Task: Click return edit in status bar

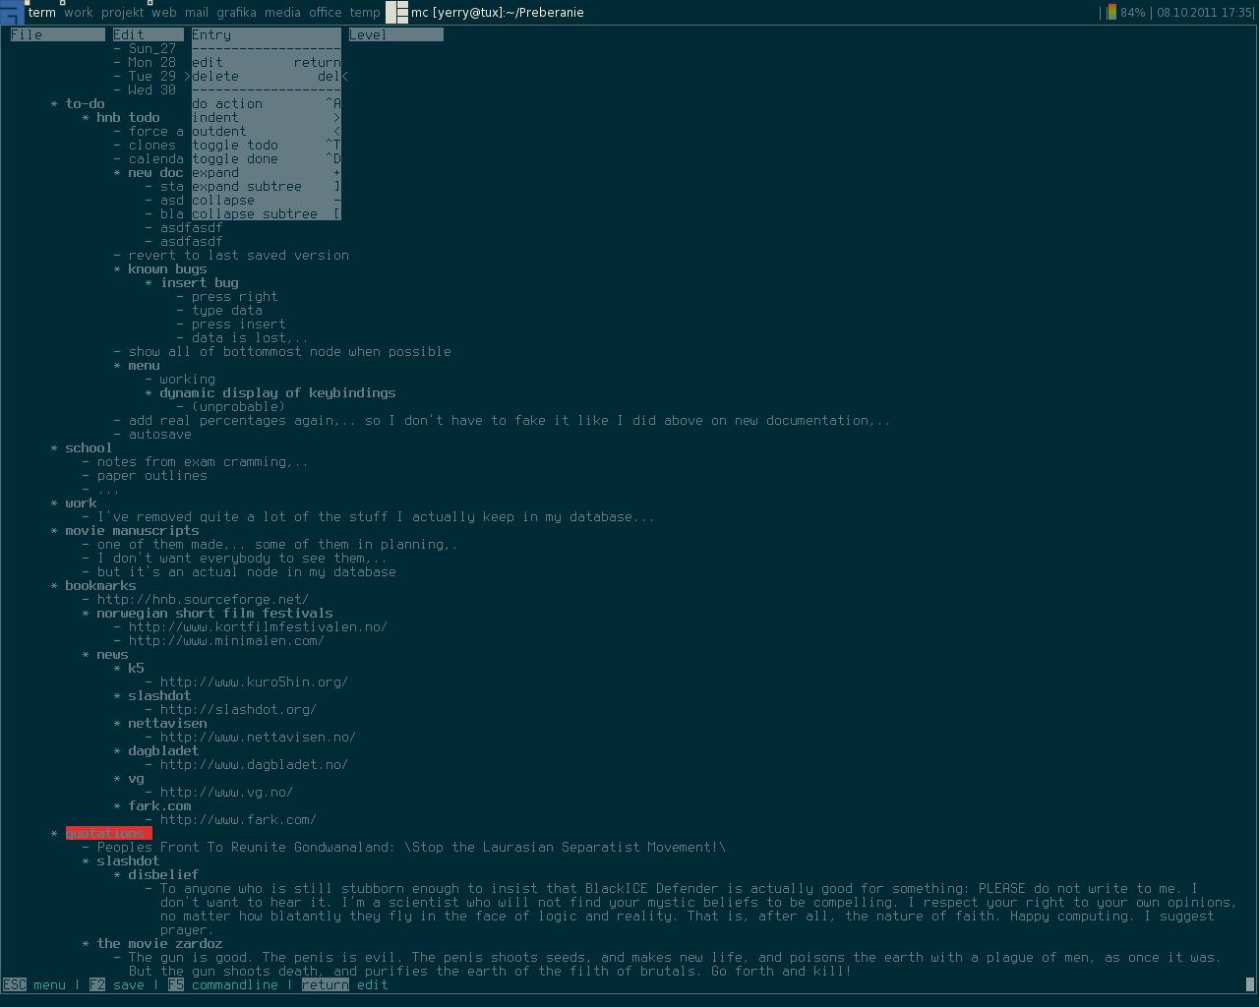Action: pyautogui.click(x=345, y=984)
